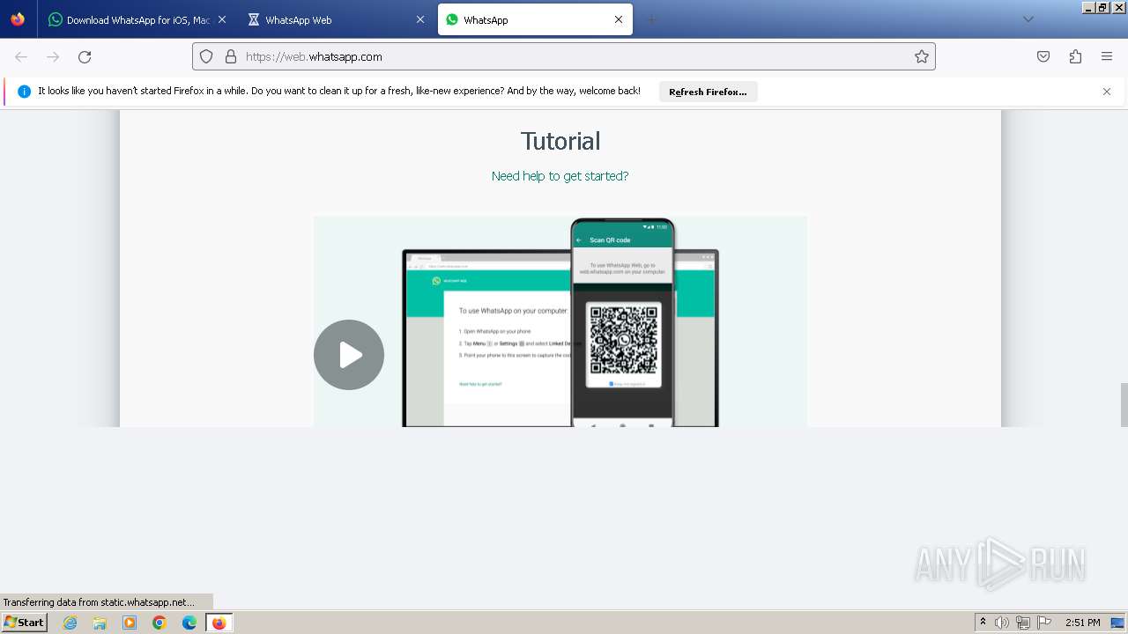This screenshot has height=634, width=1128.
Task: Minimize the Firefox window
Action: (1088, 7)
